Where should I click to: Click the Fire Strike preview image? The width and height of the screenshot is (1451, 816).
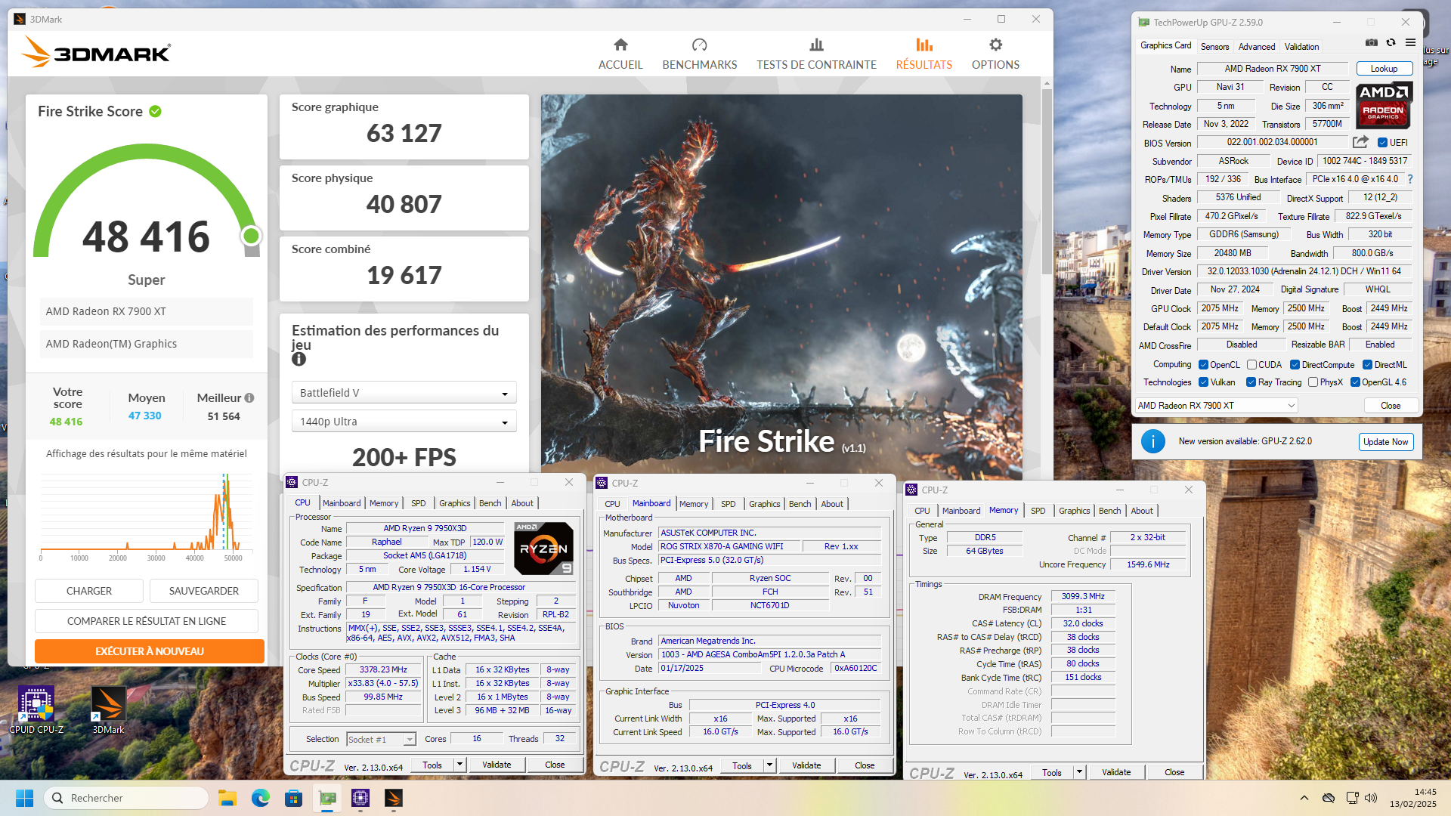(x=781, y=286)
